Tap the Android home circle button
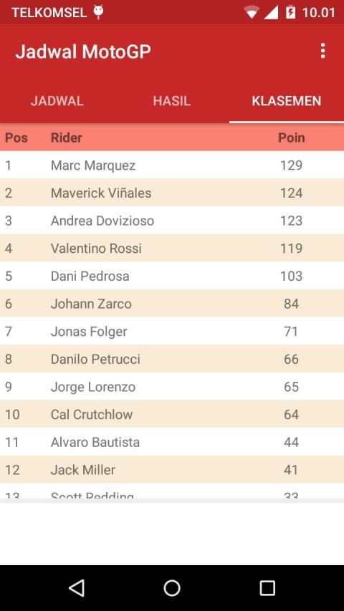Screen dimensions: 344x611 pyautogui.click(x=172, y=587)
